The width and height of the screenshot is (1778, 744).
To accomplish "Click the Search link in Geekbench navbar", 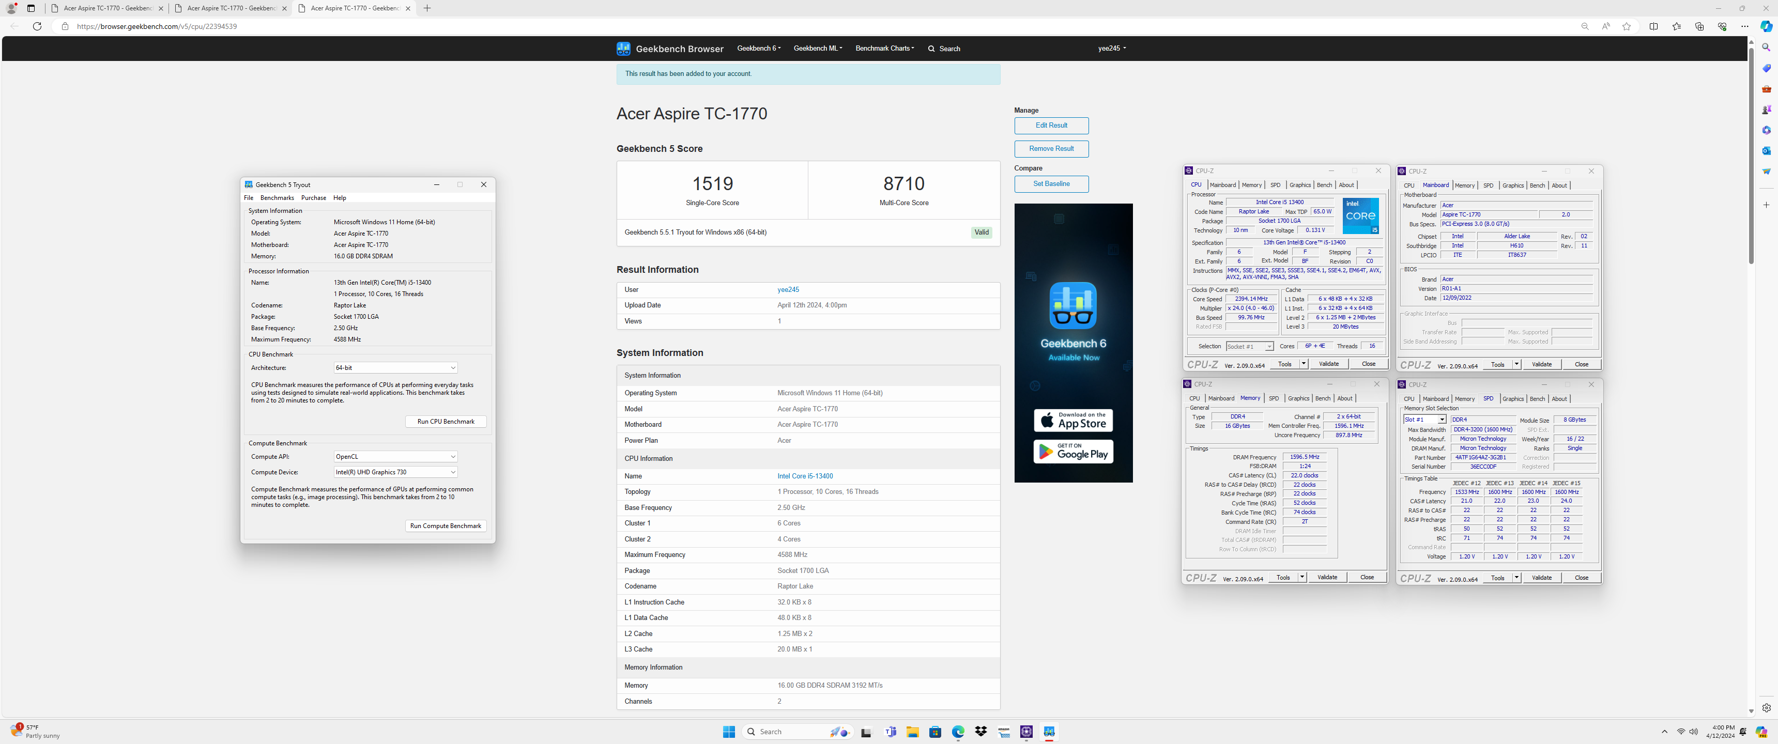I will tap(944, 49).
